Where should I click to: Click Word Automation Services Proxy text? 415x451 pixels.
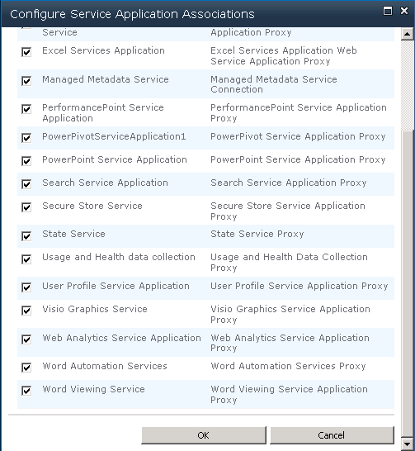click(x=288, y=366)
